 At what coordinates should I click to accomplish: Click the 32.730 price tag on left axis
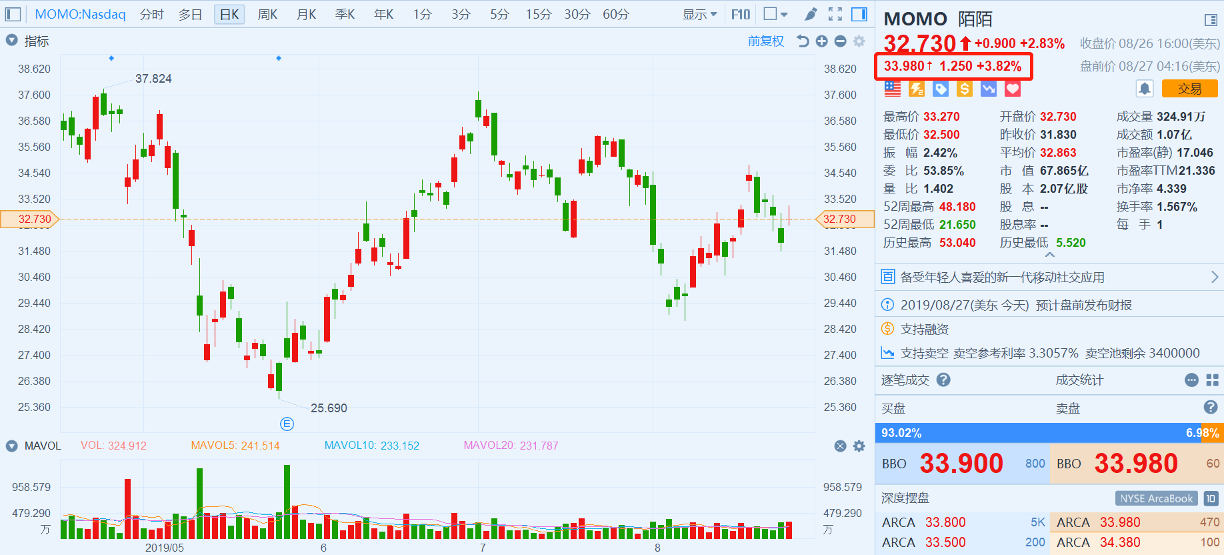[30, 219]
